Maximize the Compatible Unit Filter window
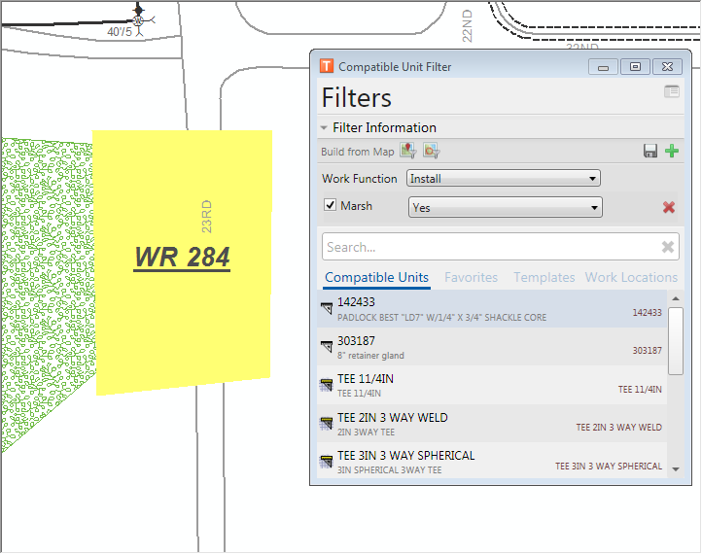Image resolution: width=702 pixels, height=554 pixels. (x=635, y=67)
